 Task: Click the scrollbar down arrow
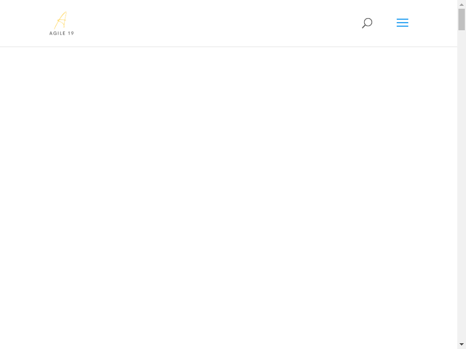coord(461,344)
